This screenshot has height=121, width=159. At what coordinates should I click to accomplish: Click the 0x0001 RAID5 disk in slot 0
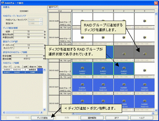(82, 69)
